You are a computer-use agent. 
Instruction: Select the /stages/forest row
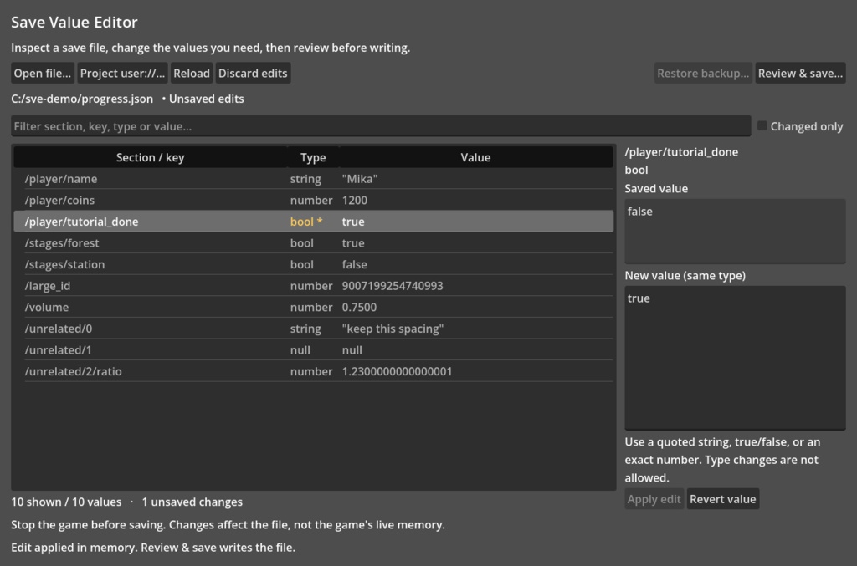(x=313, y=242)
